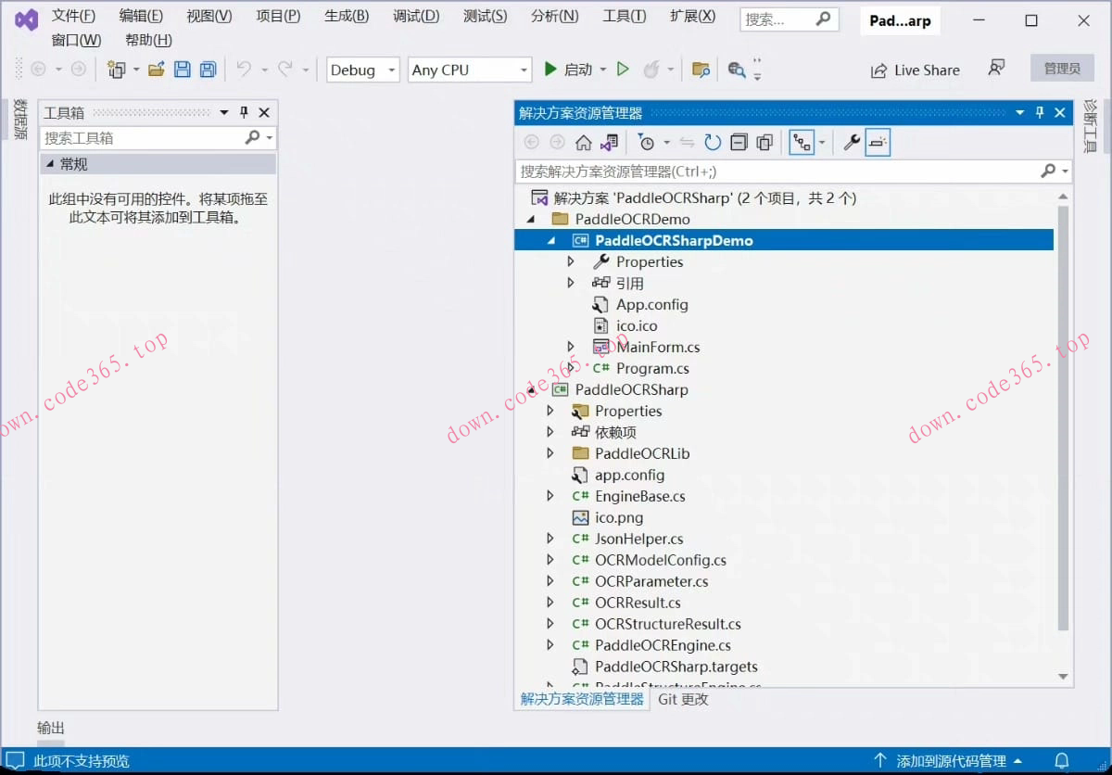The height and width of the screenshot is (775, 1112).
Task: Toggle the Preview Selected Items button
Action: tap(878, 143)
